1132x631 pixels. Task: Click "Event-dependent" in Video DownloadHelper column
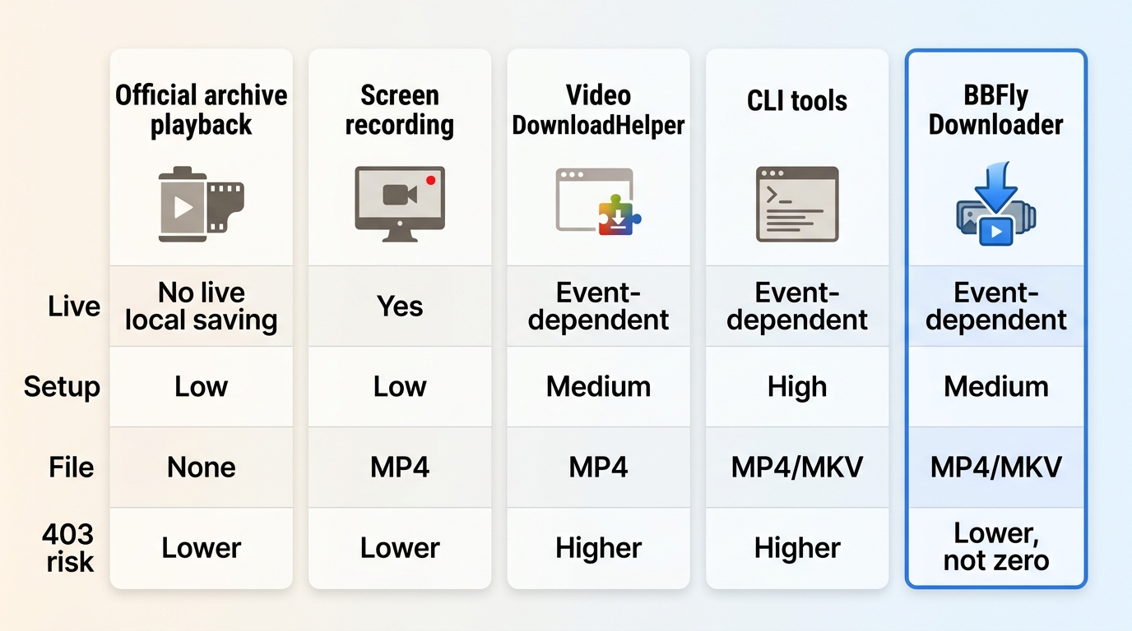tap(598, 306)
